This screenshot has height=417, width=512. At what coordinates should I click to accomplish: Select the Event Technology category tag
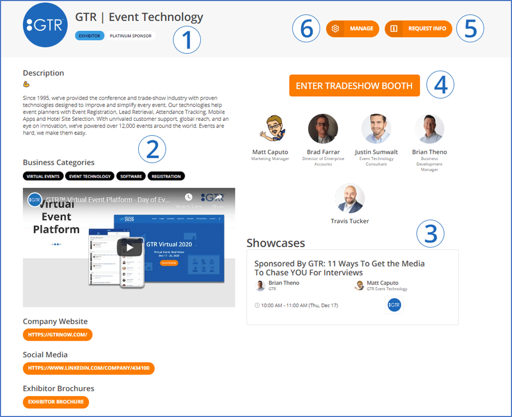pyautogui.click(x=90, y=176)
